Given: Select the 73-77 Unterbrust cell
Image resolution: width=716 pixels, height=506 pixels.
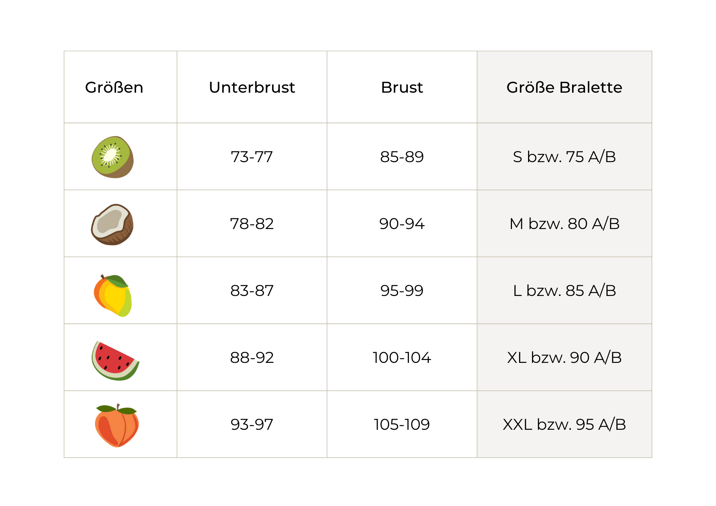Looking at the screenshot, I should pos(252,157).
